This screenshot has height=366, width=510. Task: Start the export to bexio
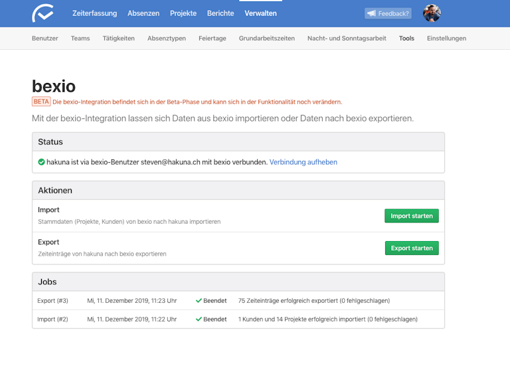(x=412, y=248)
